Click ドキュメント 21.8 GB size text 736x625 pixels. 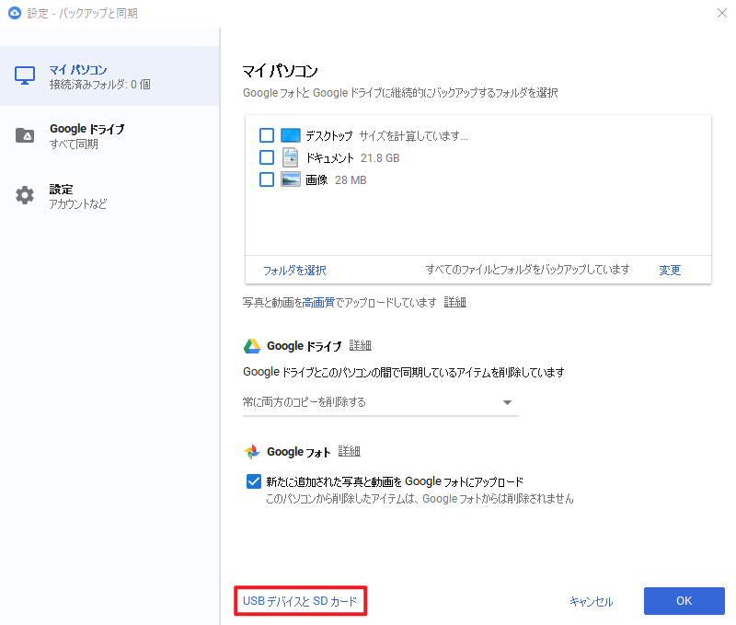click(380, 158)
